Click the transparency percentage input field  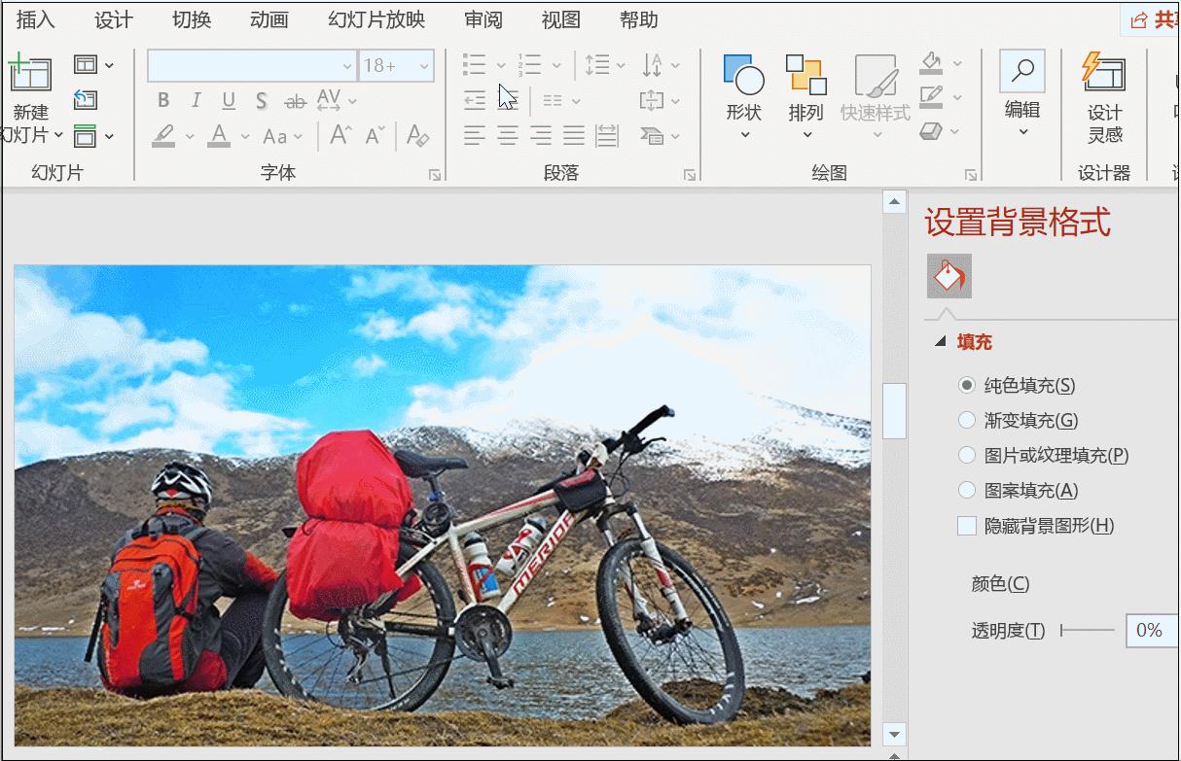click(1151, 631)
